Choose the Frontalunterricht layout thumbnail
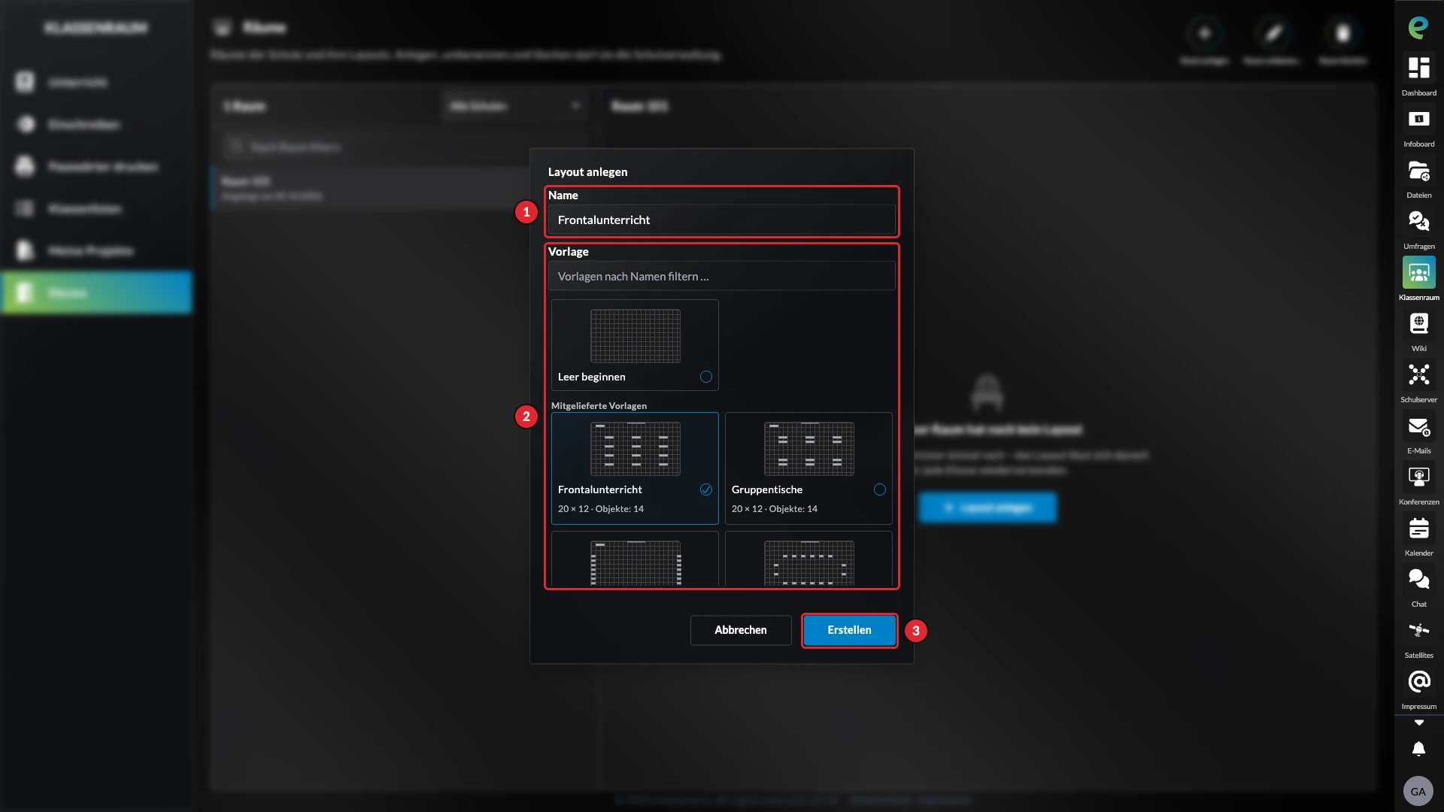This screenshot has height=812, width=1444. [635, 449]
